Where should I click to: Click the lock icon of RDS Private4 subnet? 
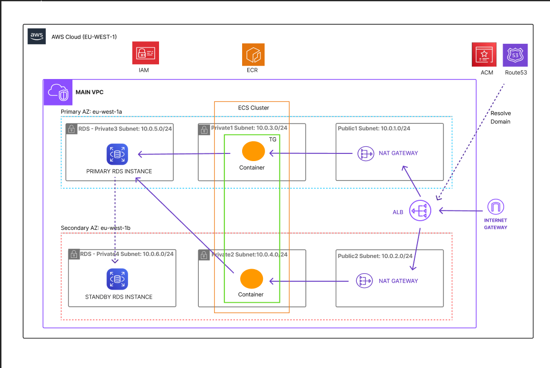pos(74,254)
